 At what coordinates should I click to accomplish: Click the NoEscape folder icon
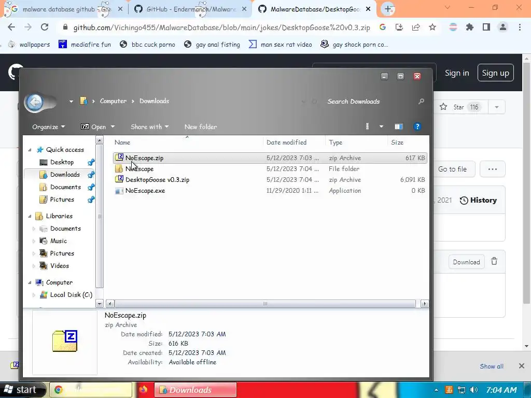click(119, 168)
